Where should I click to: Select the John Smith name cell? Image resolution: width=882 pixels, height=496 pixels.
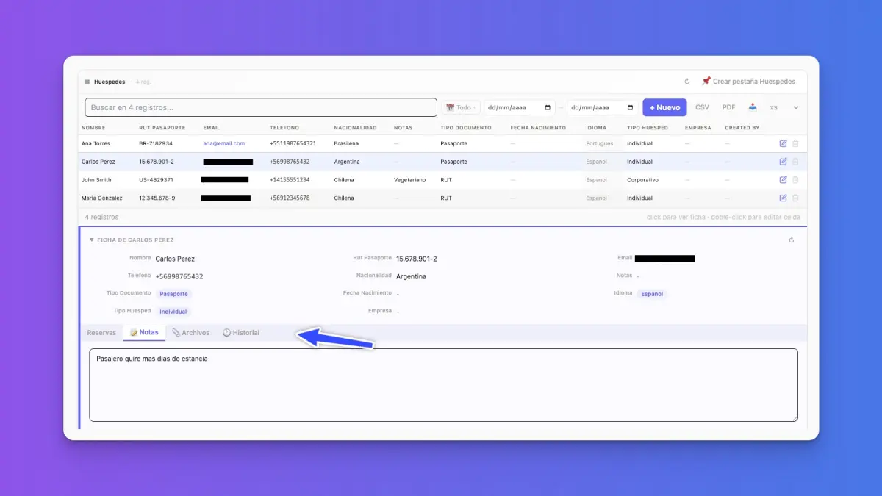tap(96, 180)
